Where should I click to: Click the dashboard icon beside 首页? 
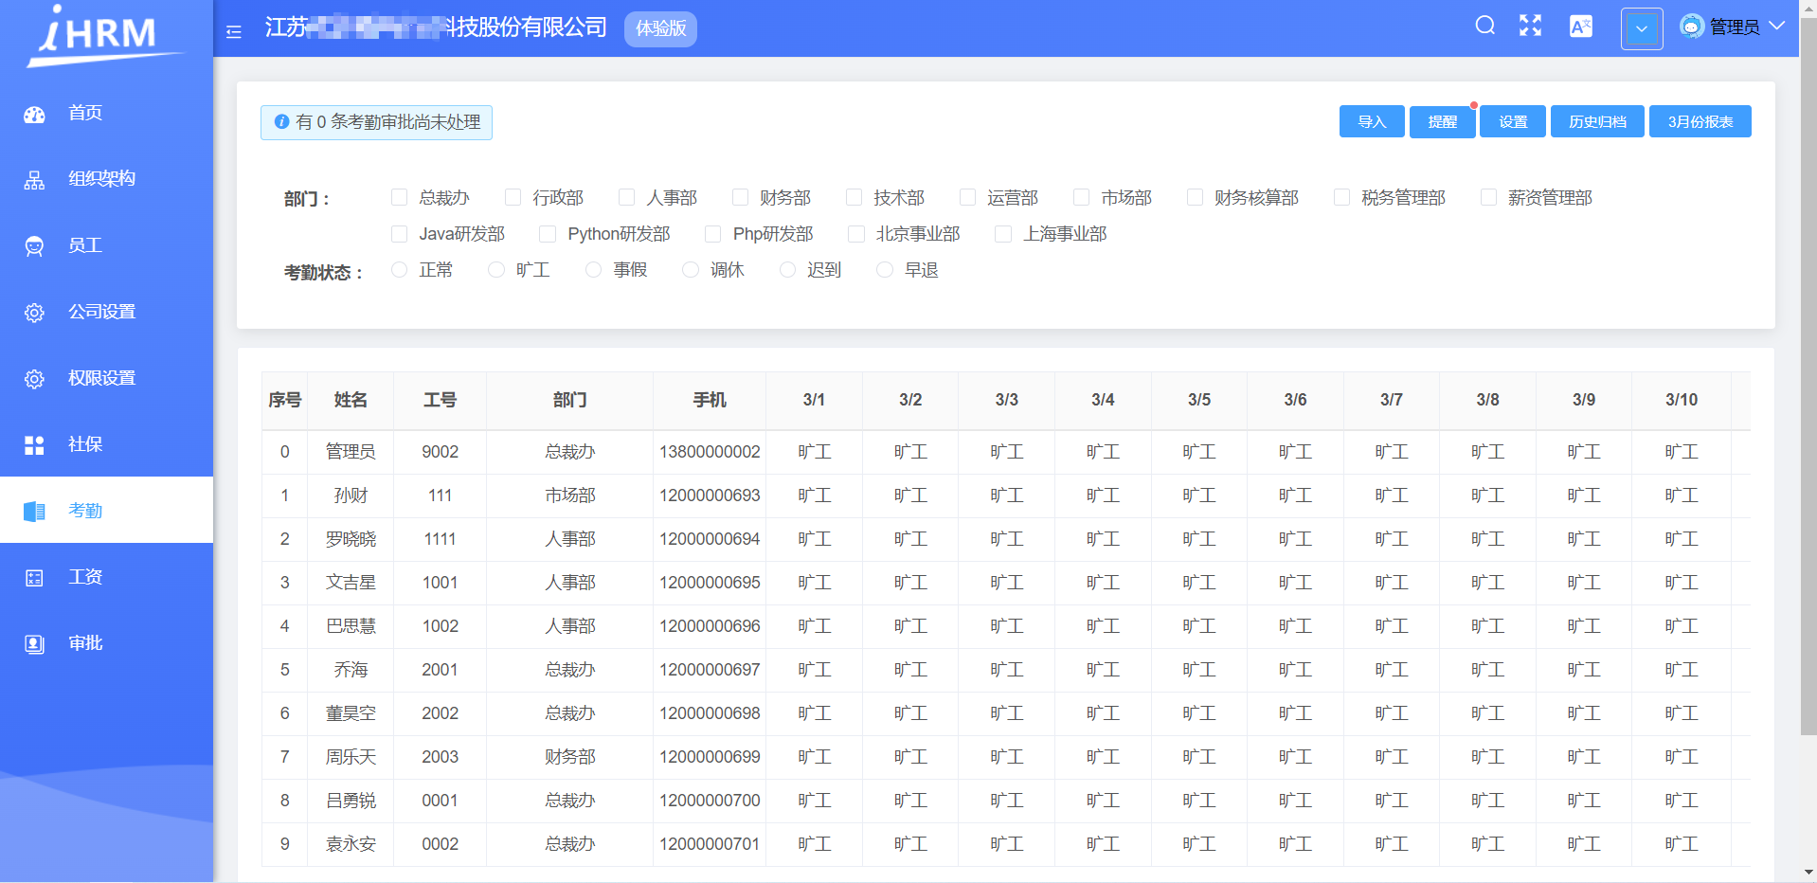pos(34,114)
